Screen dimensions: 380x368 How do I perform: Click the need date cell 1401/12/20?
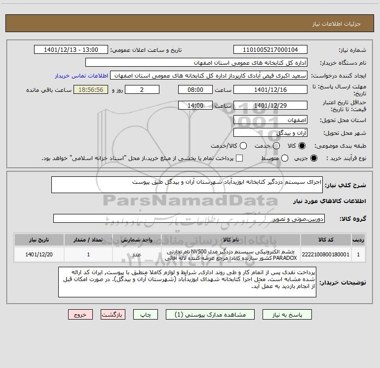(x=39, y=254)
